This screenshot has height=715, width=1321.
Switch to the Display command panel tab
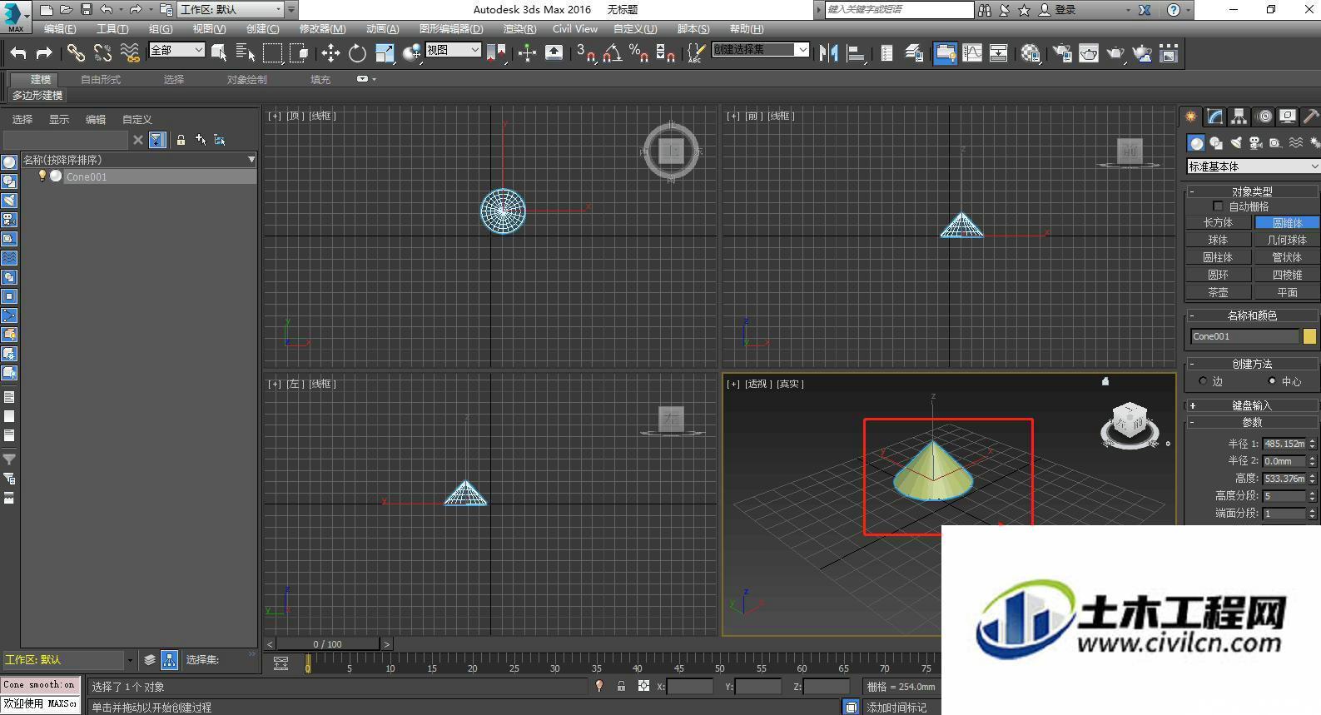click(1288, 117)
